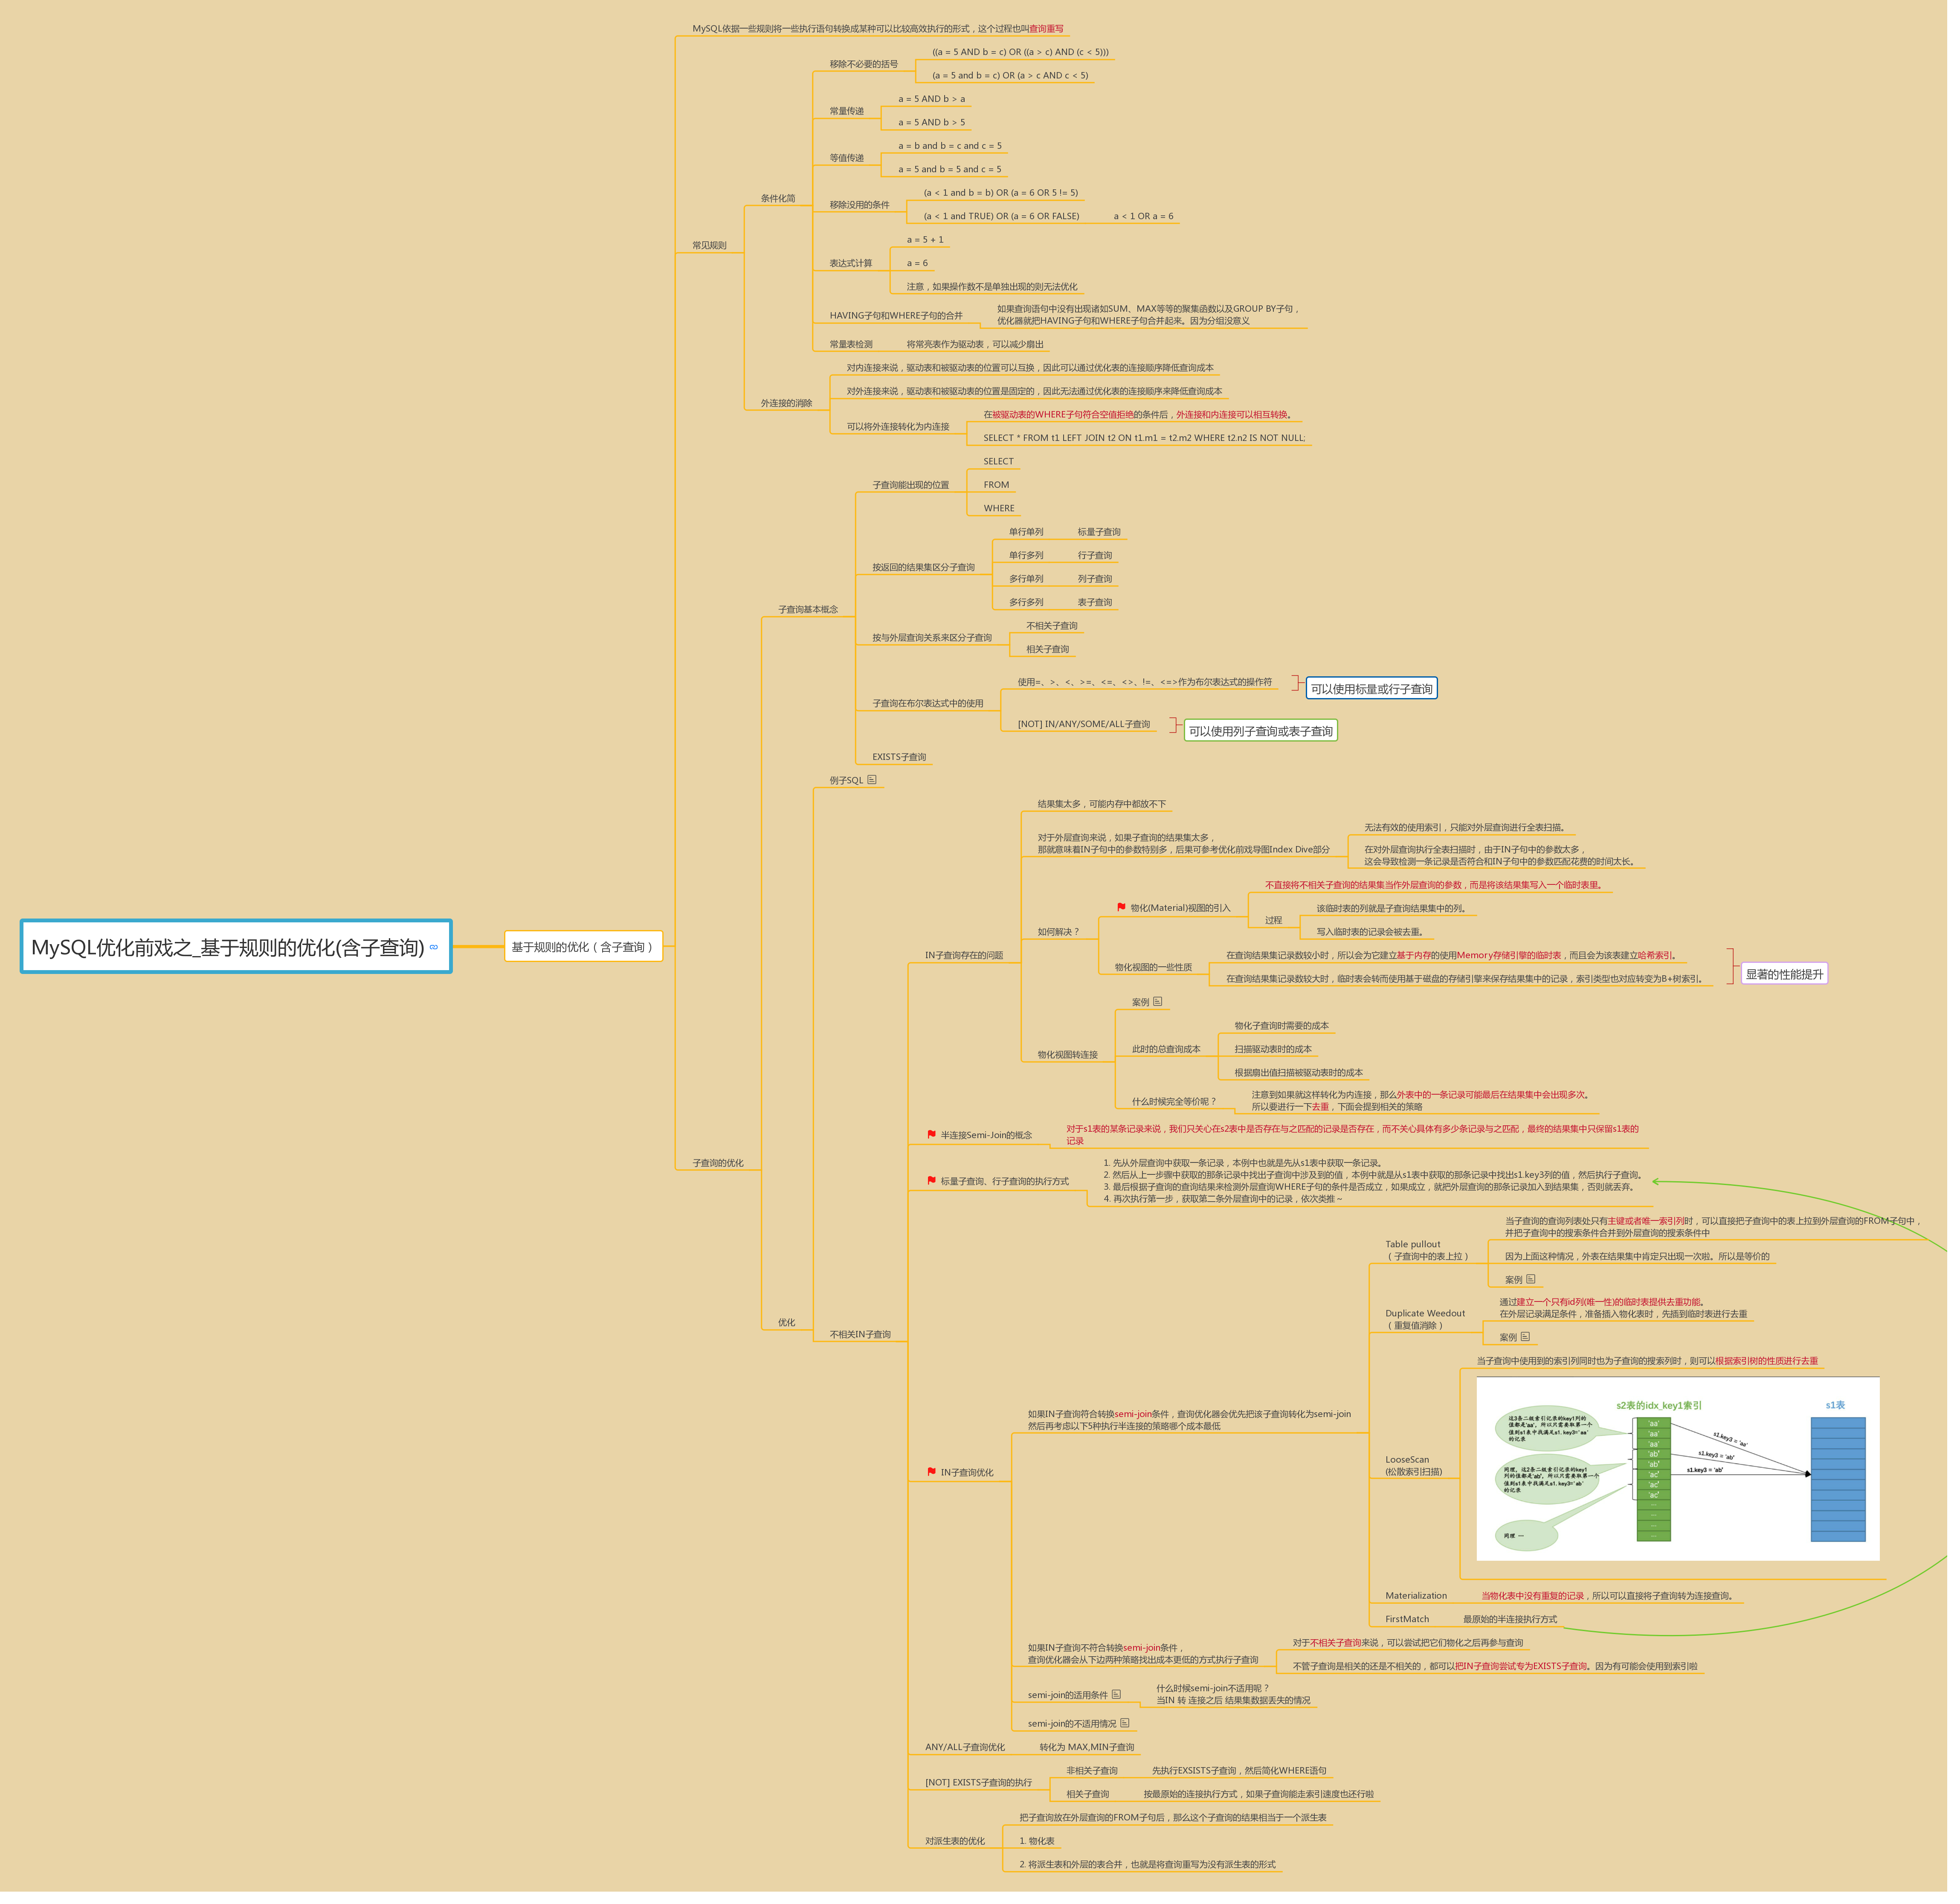This screenshot has height=1904, width=1960.
Task: Click the 1. 物化表 node under 对派生表的优化
Action: click(x=1044, y=1853)
